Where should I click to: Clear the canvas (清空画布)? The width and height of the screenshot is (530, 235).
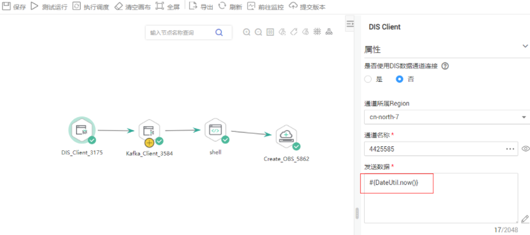click(x=132, y=6)
